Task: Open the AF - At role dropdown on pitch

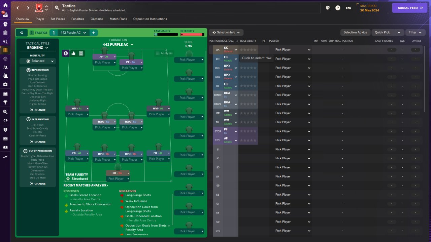Action: click(x=104, y=57)
